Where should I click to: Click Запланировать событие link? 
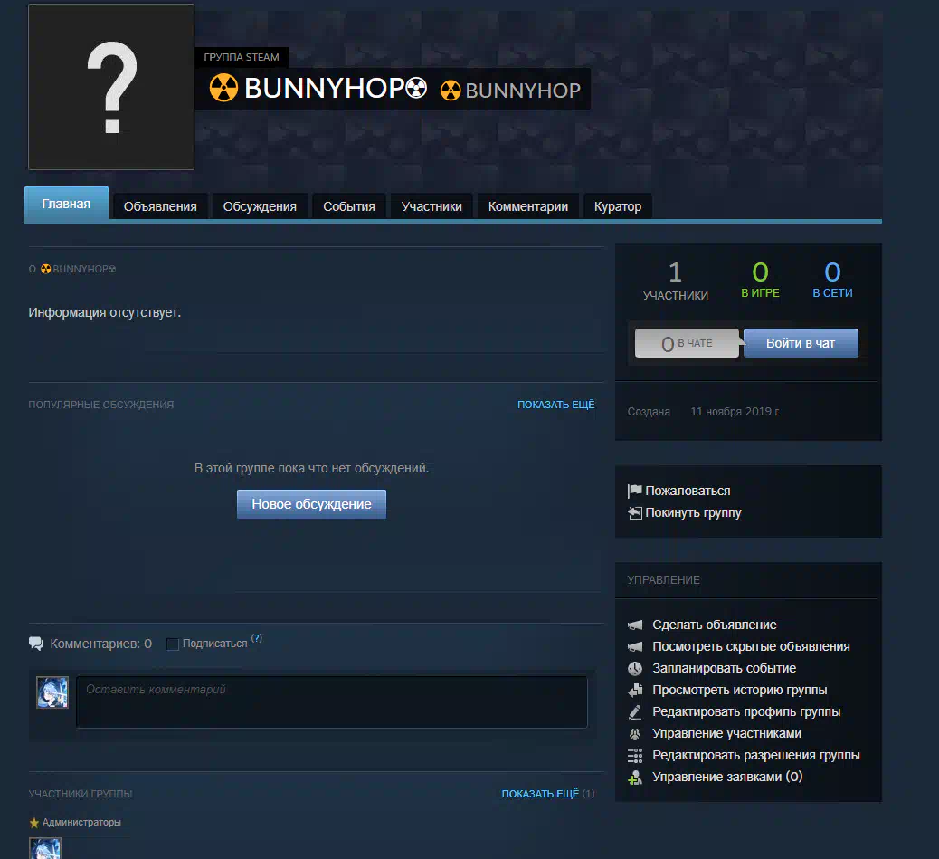tap(724, 669)
